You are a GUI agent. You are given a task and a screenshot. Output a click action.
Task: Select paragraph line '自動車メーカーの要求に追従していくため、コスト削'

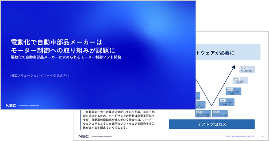(x=120, y=112)
